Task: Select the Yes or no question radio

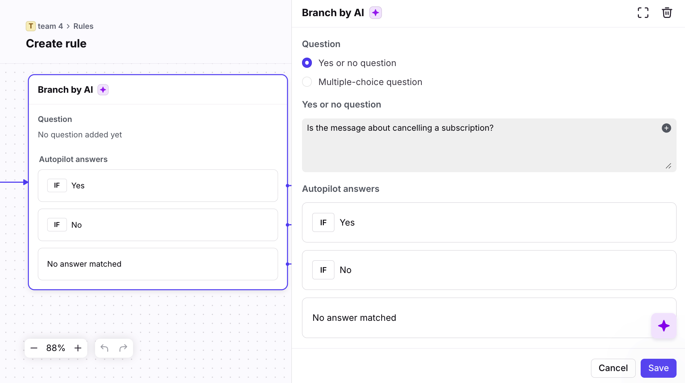Action: (x=307, y=63)
